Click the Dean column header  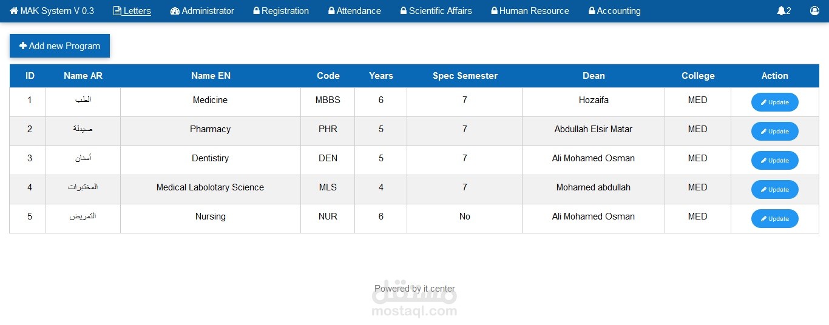point(594,76)
